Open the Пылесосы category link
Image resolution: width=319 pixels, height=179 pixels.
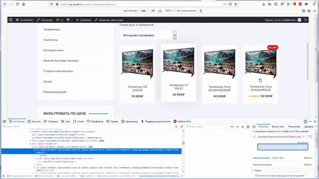point(50,40)
